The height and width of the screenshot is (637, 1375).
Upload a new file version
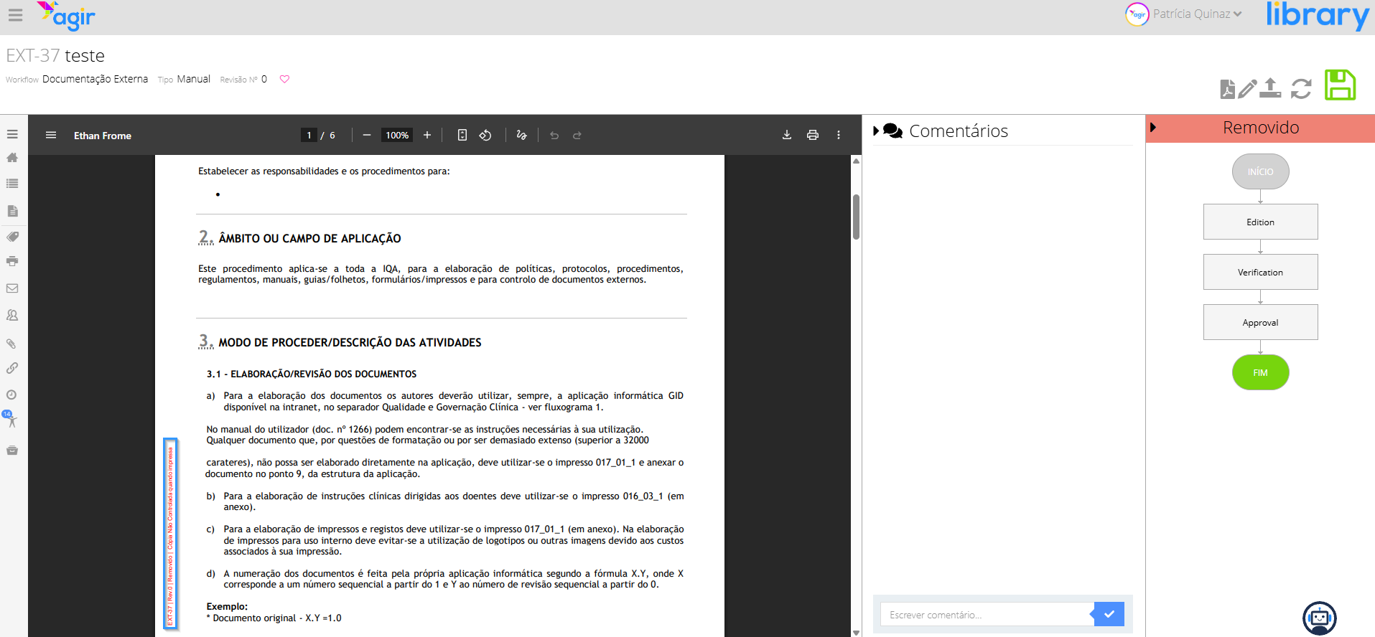pos(1270,88)
